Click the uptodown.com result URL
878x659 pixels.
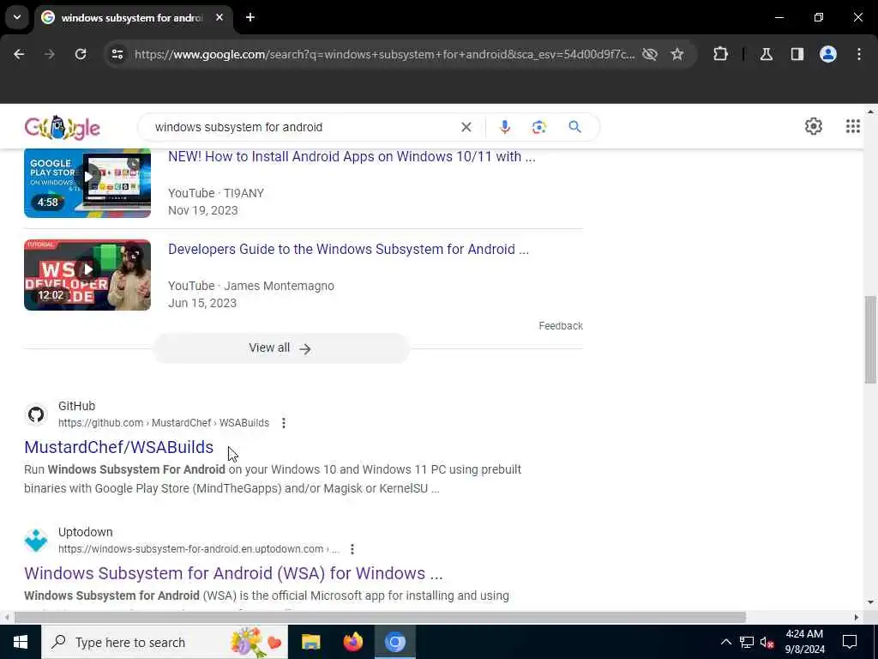[199, 549]
